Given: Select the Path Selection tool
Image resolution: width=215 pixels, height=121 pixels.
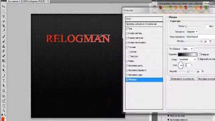Looking at the screenshot, I should click(4, 86).
